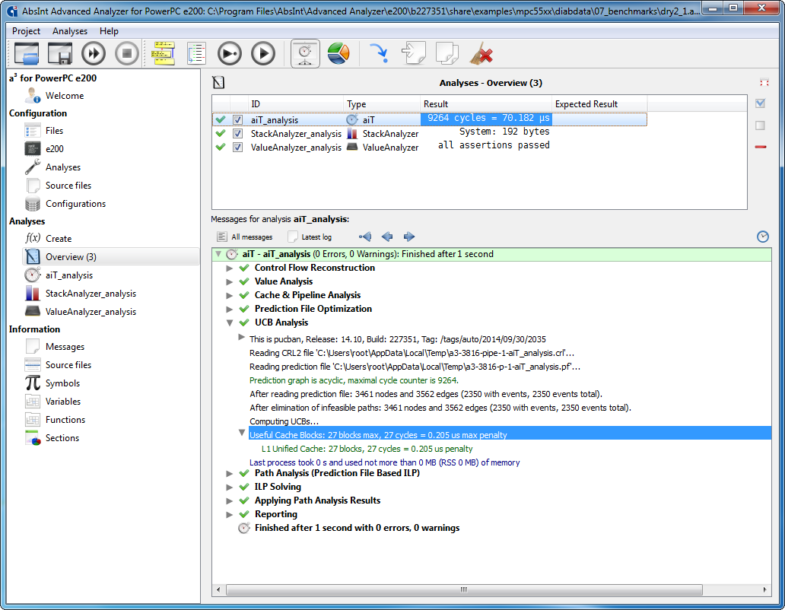
Task: Click the red expand view icon
Action: point(764,83)
